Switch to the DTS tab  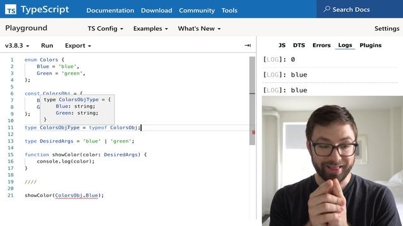click(299, 45)
